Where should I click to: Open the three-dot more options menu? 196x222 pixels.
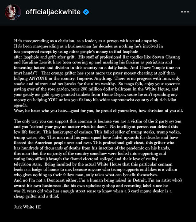pos(185,12)
